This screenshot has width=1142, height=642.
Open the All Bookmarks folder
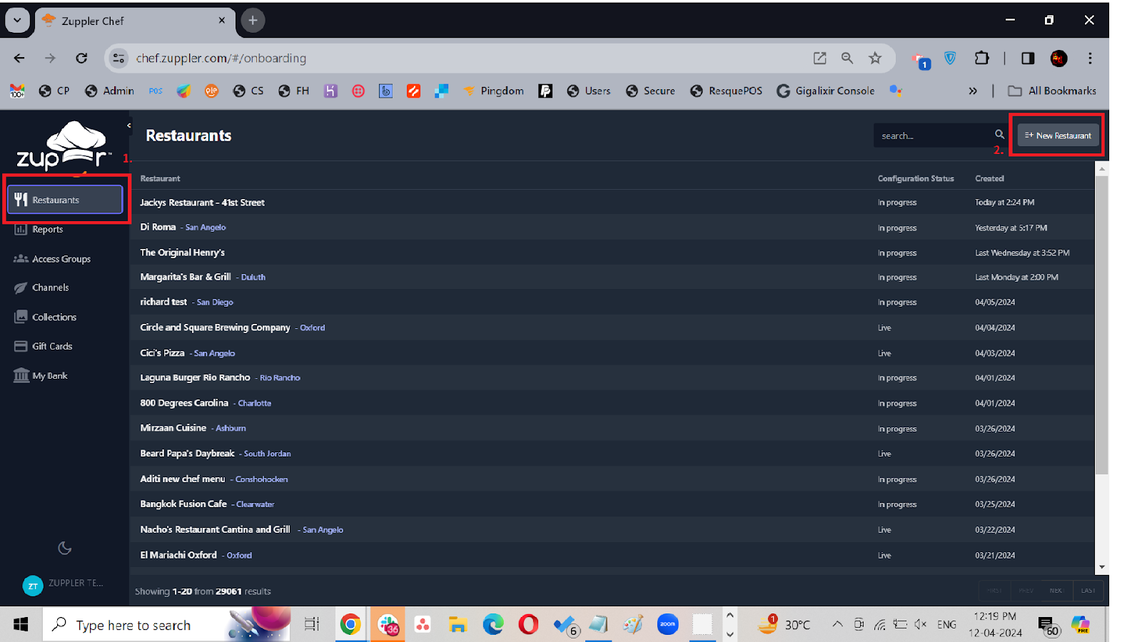point(1052,91)
